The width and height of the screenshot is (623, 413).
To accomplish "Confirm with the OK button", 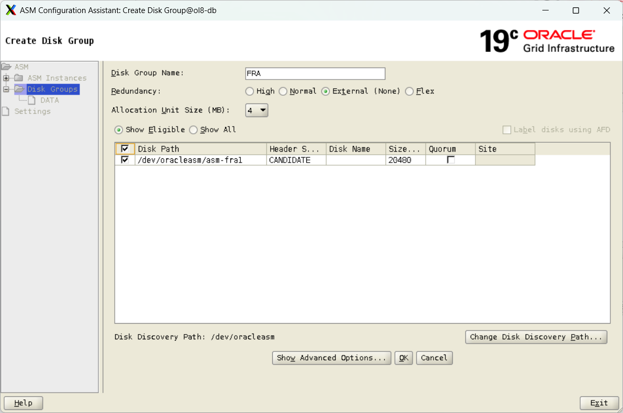I will 404,358.
